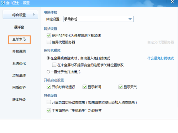Viewport: 178px width, 133px height.
Task: Toggle 开机时自动运行 checkbox
Action: (49, 87)
